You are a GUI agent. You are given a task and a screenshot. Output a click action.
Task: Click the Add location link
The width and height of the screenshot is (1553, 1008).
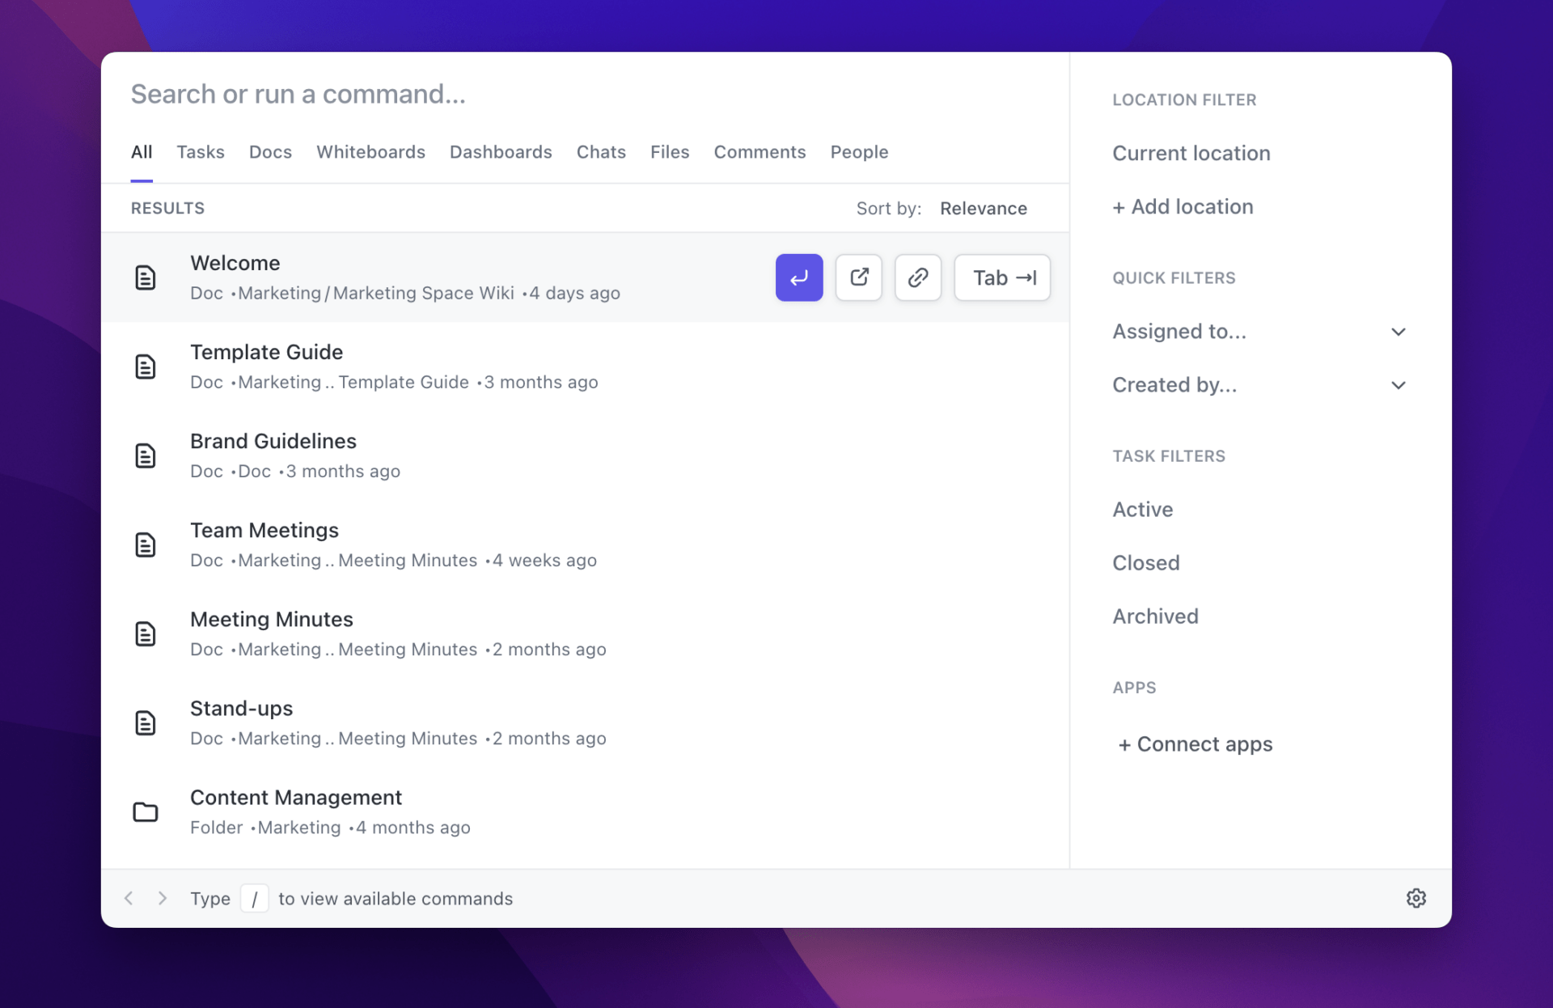tap(1183, 206)
